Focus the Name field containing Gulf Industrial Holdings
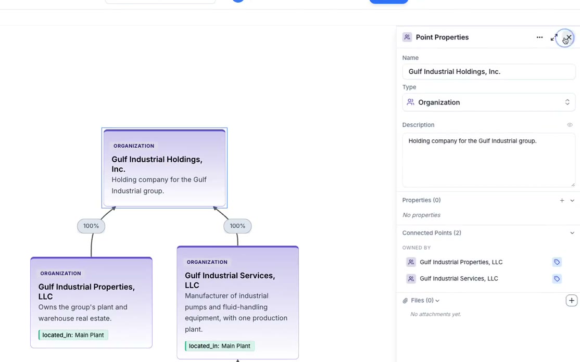Screen dimensions: 580x362 tap(489, 72)
